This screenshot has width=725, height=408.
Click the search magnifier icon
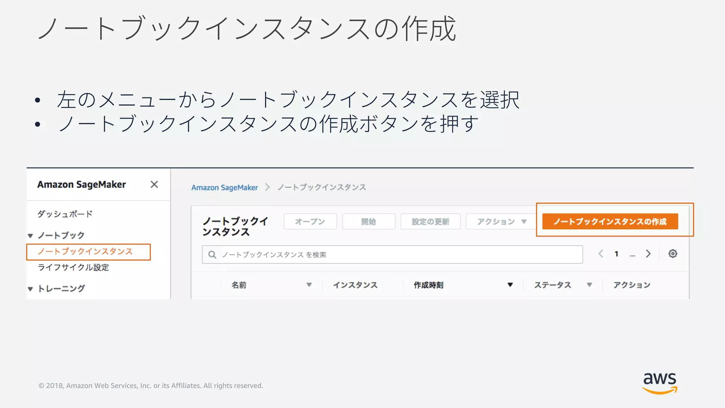[x=212, y=255]
